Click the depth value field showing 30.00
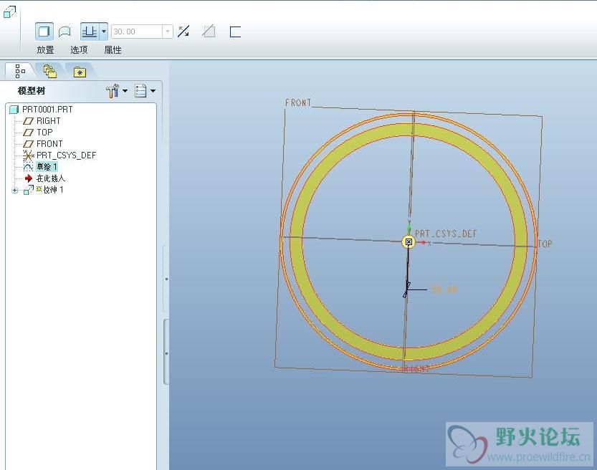Viewport: 597px width, 470px height. (x=137, y=32)
